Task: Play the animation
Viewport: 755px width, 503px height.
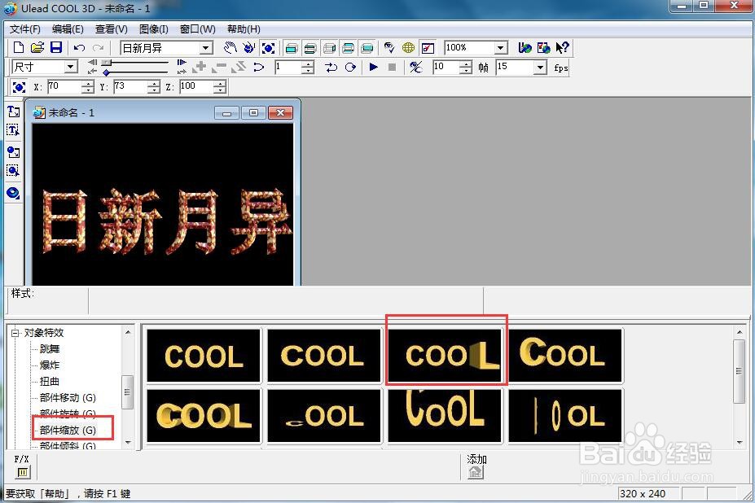Action: pyautogui.click(x=373, y=67)
